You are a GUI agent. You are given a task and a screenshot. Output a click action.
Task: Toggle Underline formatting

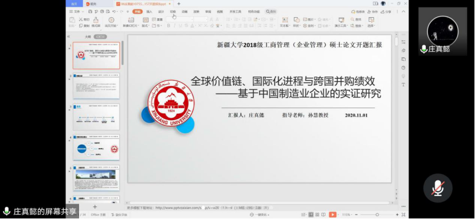[180, 26]
